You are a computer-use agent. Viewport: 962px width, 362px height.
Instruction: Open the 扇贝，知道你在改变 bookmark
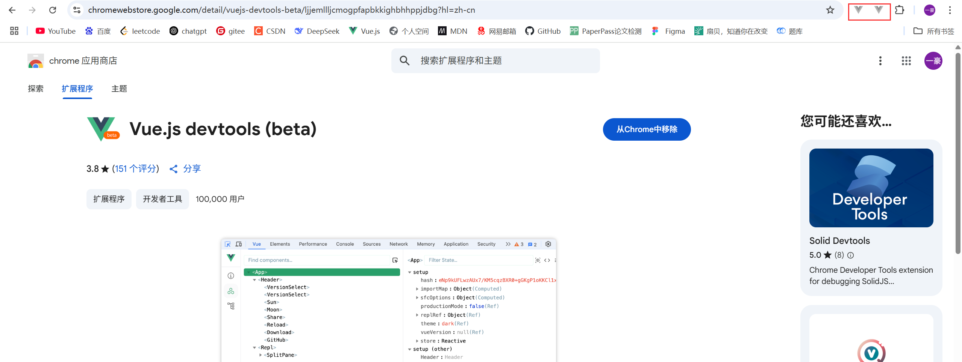731,31
